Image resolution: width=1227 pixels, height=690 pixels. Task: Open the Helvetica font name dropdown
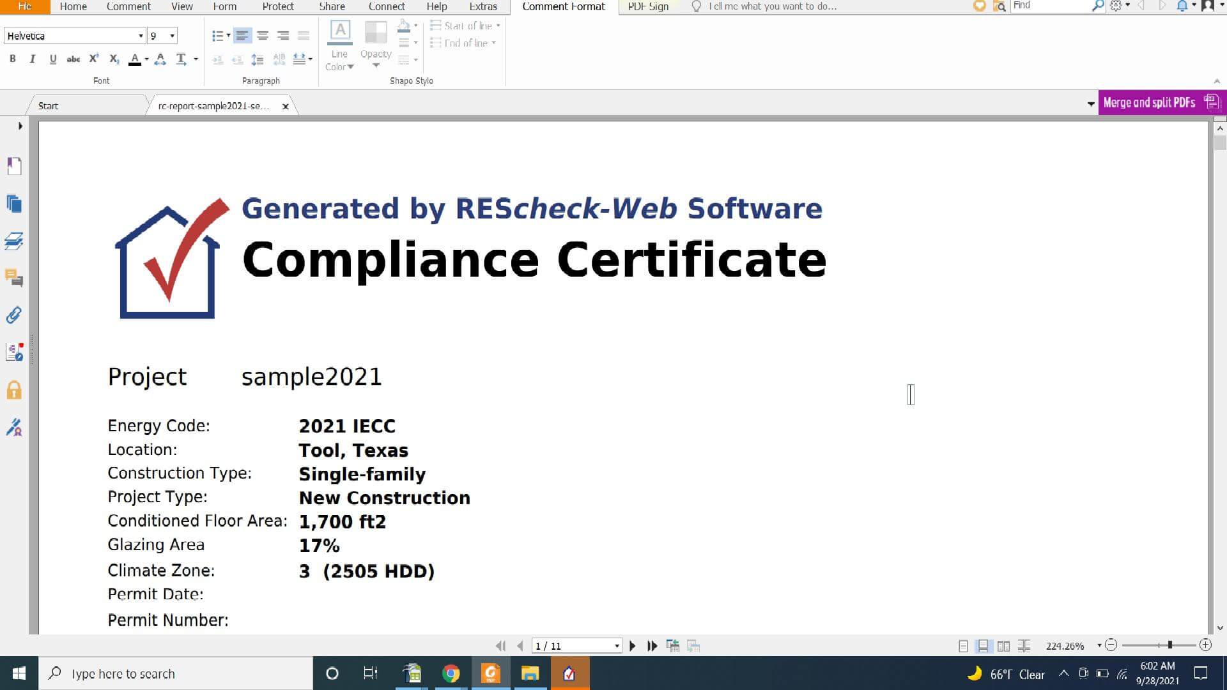[141, 36]
